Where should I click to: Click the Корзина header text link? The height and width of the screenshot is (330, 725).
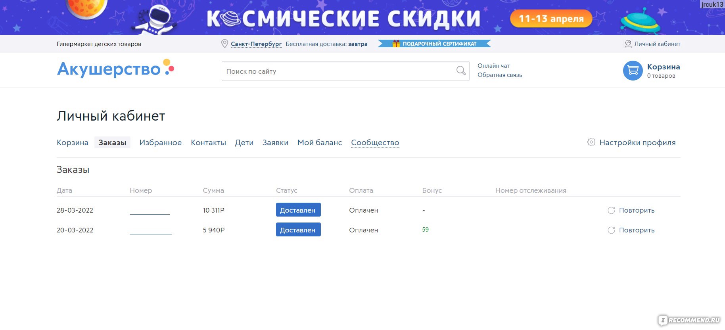pyautogui.click(x=664, y=67)
